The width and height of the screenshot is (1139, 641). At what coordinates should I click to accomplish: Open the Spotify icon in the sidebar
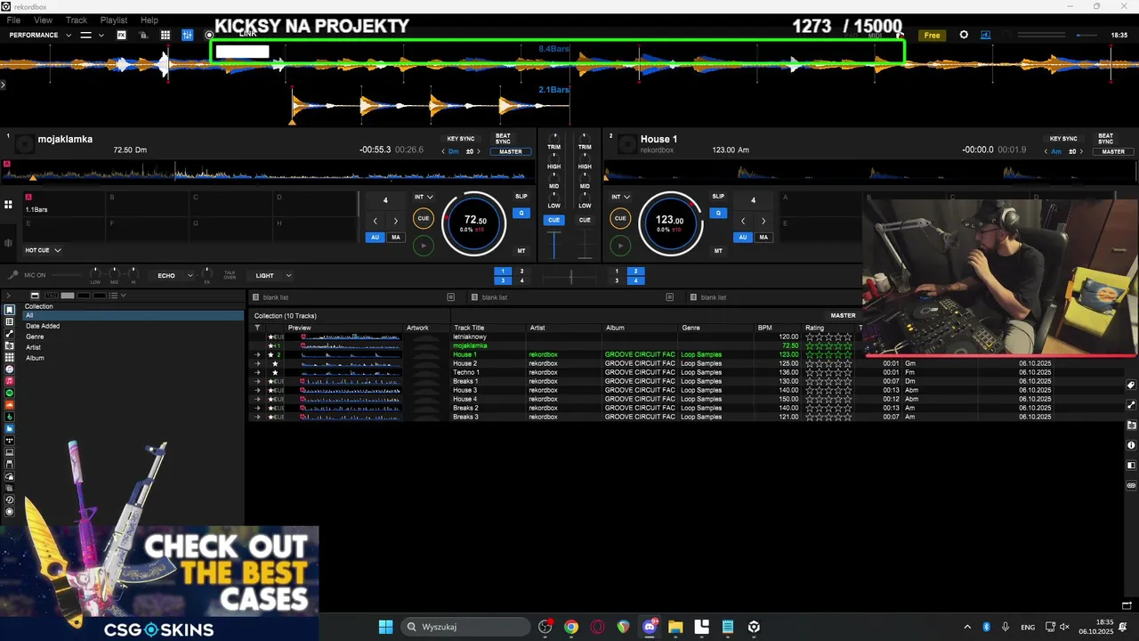click(10, 393)
